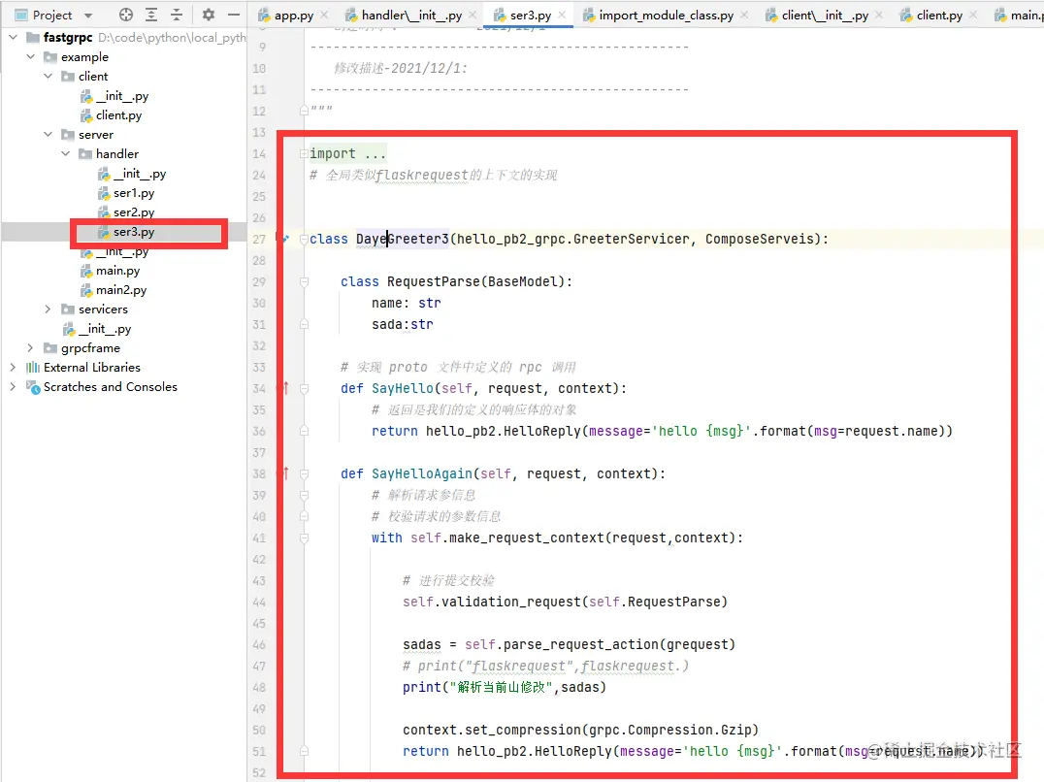Click the fold toggle on the class RequestParse line

(x=304, y=281)
